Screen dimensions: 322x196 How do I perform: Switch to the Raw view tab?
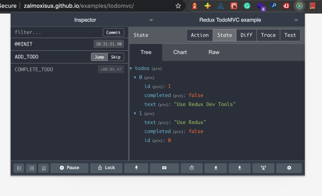[x=214, y=52]
